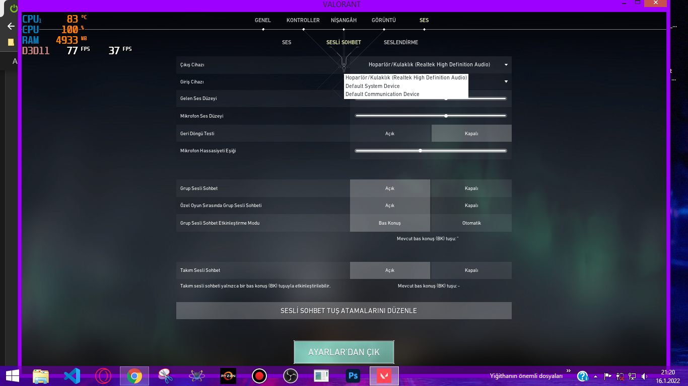Launch Photoshop from taskbar
The width and height of the screenshot is (688, 386).
pos(353,375)
